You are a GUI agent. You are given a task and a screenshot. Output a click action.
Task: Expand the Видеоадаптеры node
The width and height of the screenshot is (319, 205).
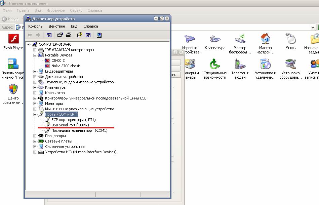35,71
